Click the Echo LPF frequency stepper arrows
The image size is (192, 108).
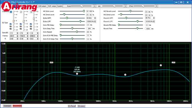point(95,22)
